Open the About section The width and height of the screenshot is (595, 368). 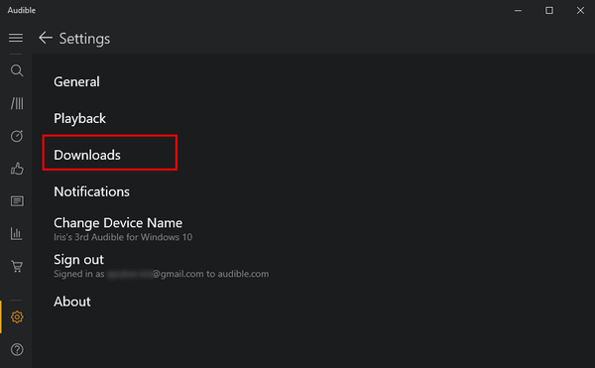(72, 302)
